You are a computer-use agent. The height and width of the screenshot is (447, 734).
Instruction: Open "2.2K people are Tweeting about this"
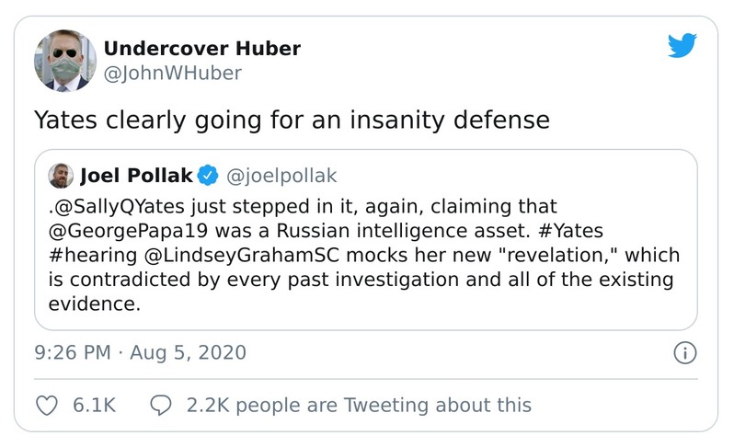(358, 405)
